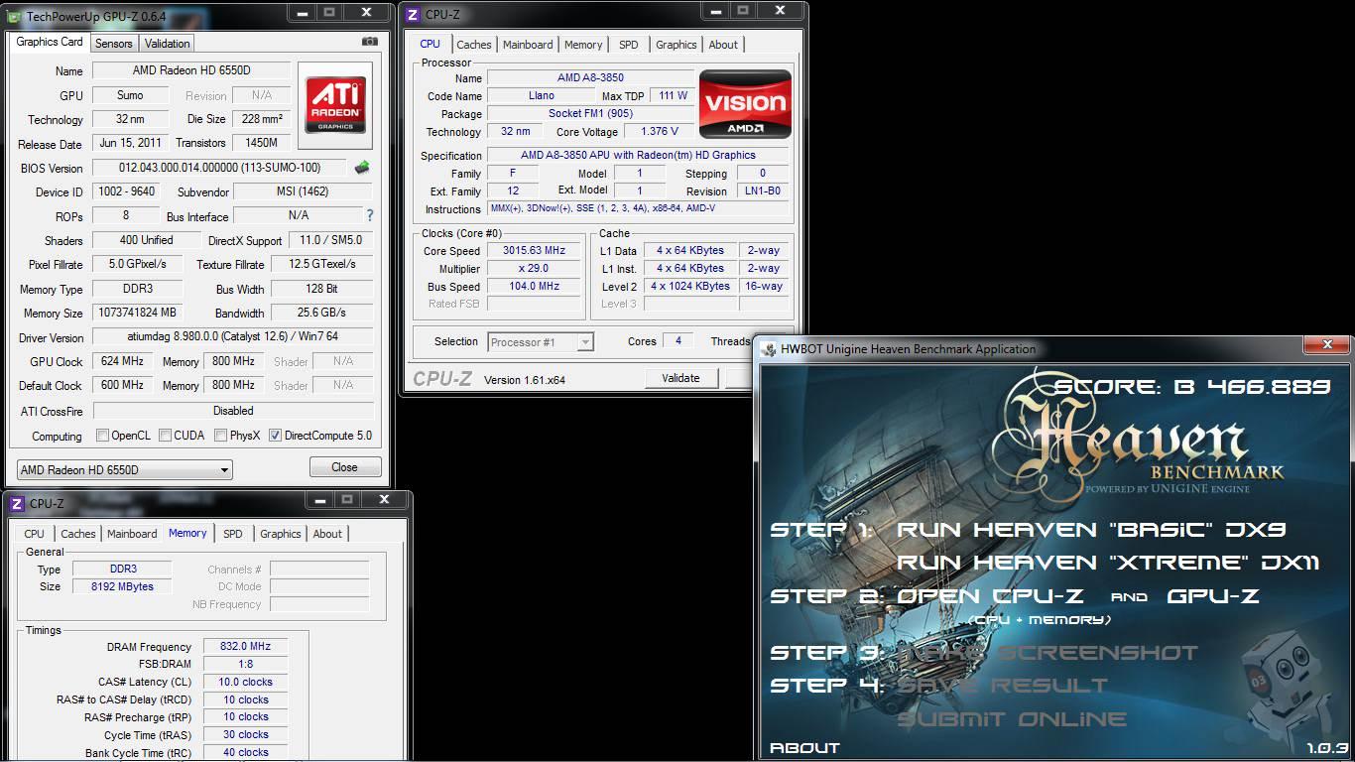Image resolution: width=1355 pixels, height=762 pixels.
Task: Click the AMD Vision logo in CPU-Z
Action: point(745,103)
